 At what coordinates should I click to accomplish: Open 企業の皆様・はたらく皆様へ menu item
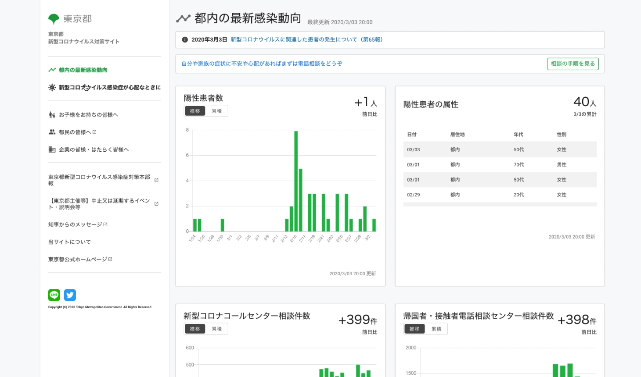94,149
